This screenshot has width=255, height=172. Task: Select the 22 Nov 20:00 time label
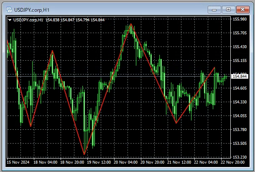[233, 162]
